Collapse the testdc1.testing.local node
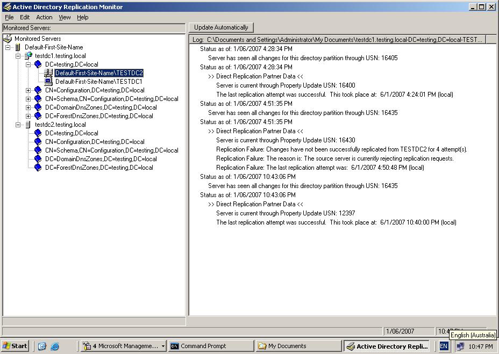The width and height of the screenshot is (499, 354). pyautogui.click(x=18, y=56)
